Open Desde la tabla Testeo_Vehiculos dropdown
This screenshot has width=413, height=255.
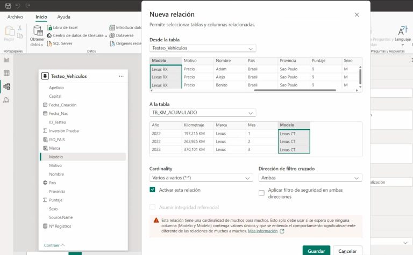pos(203,48)
